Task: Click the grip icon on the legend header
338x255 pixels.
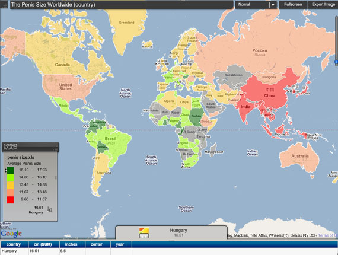Action: (55, 149)
